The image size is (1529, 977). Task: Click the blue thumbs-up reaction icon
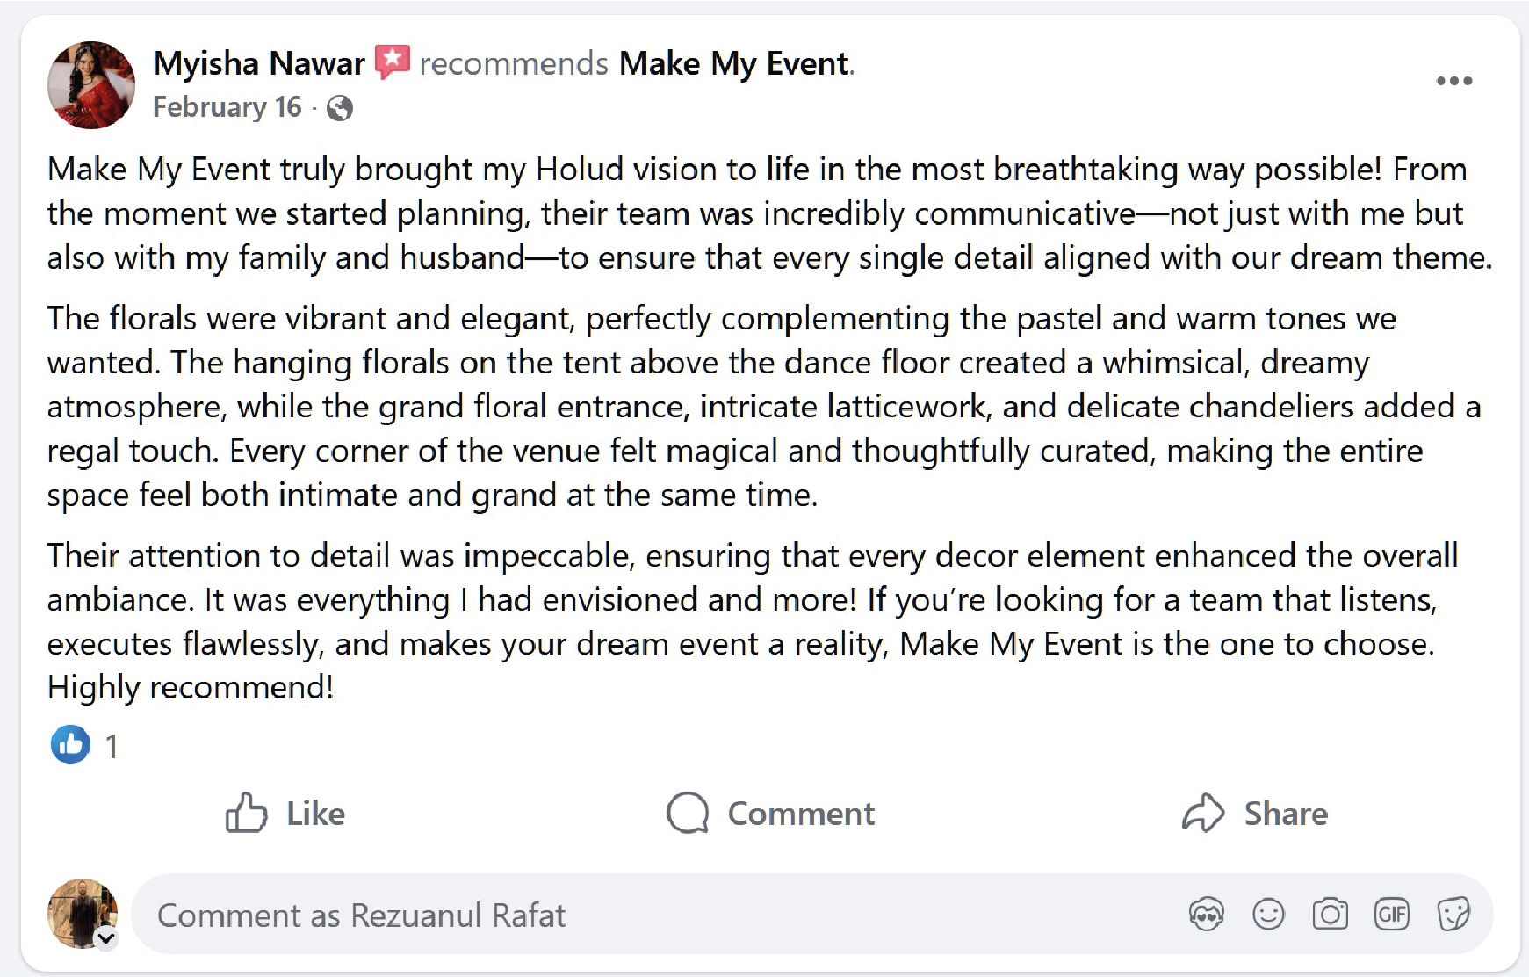point(70,745)
